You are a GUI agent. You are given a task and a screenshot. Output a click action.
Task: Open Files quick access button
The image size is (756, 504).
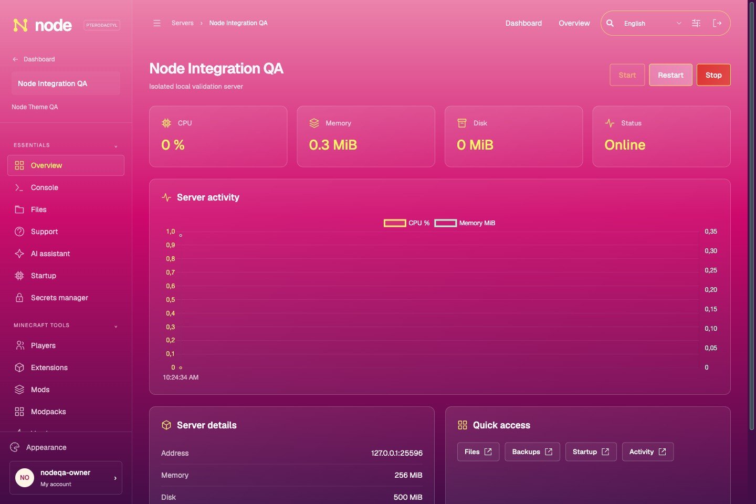coord(478,451)
